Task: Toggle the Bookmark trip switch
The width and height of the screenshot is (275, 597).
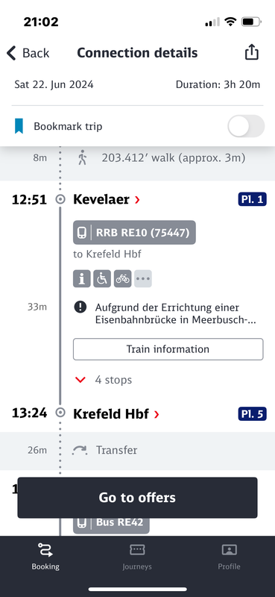Action: click(246, 126)
